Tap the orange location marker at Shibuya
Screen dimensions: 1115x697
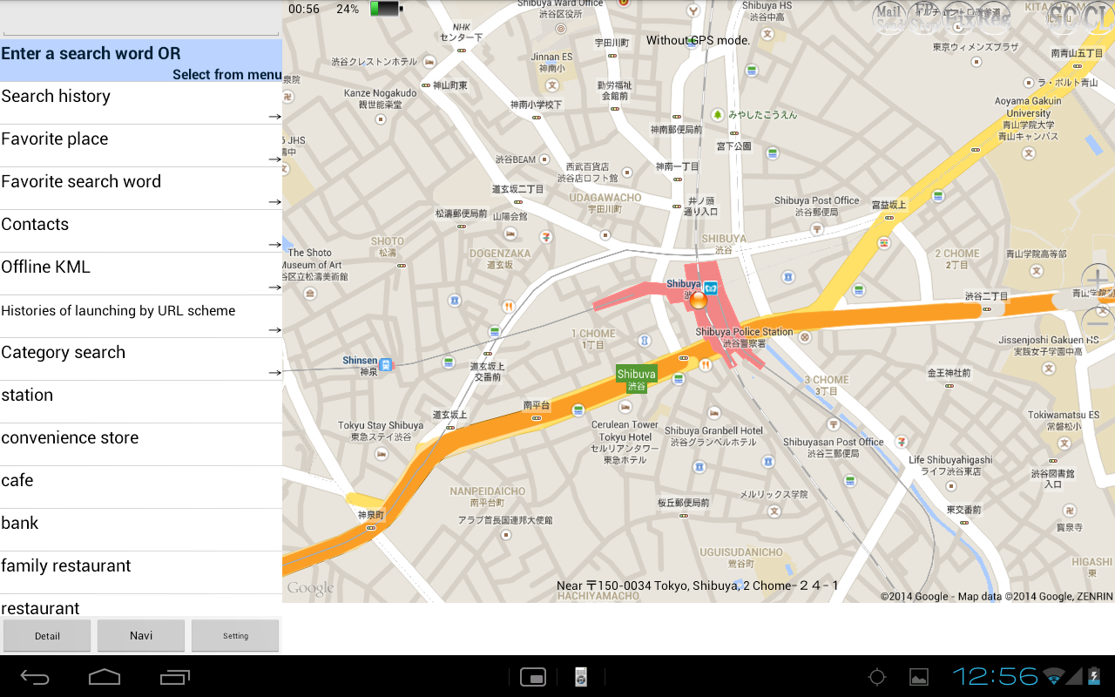pyautogui.click(x=698, y=301)
